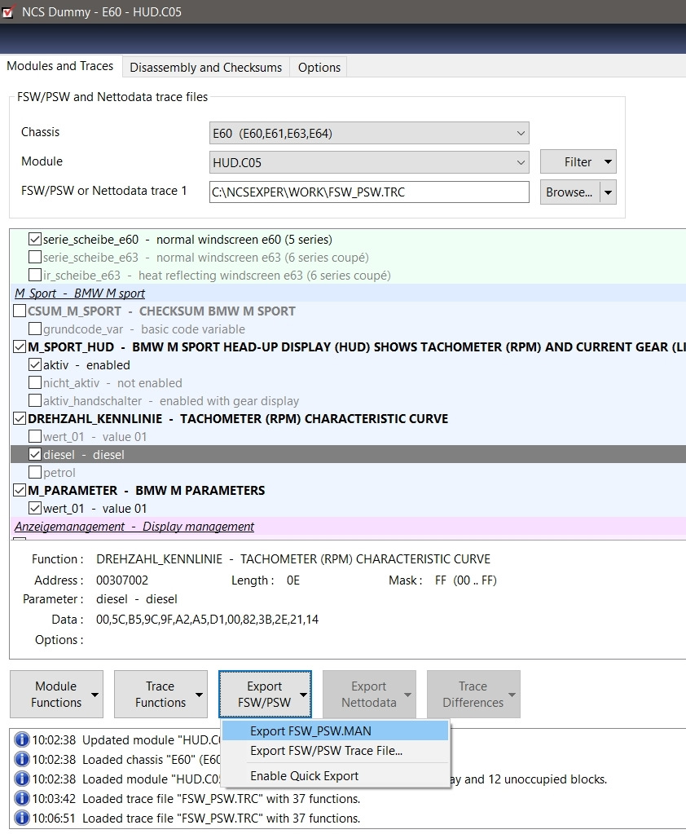Screen dimensions: 686x834
Task: Open Export FSW/PSW dropdown arrow
Action: (x=303, y=695)
